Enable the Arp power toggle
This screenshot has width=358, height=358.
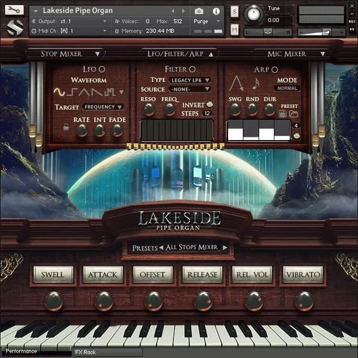pyautogui.click(x=274, y=69)
